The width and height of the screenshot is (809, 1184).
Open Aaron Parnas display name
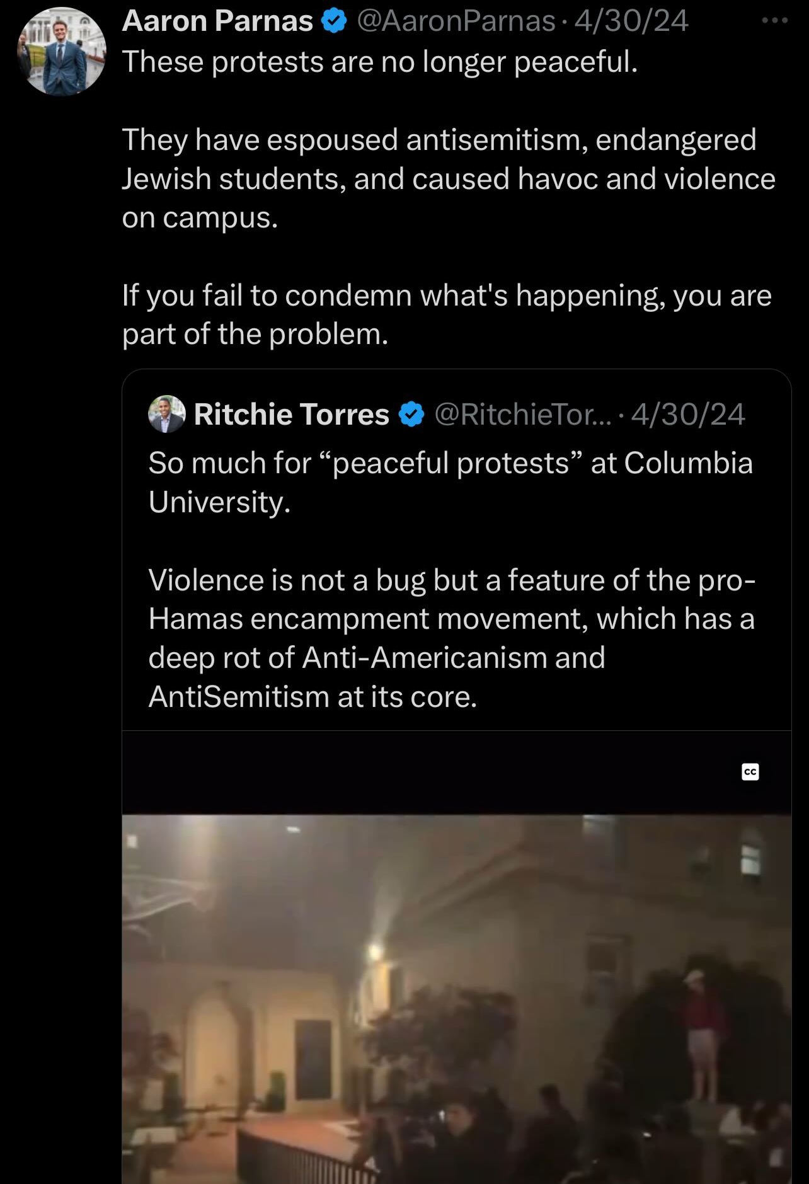(x=217, y=21)
